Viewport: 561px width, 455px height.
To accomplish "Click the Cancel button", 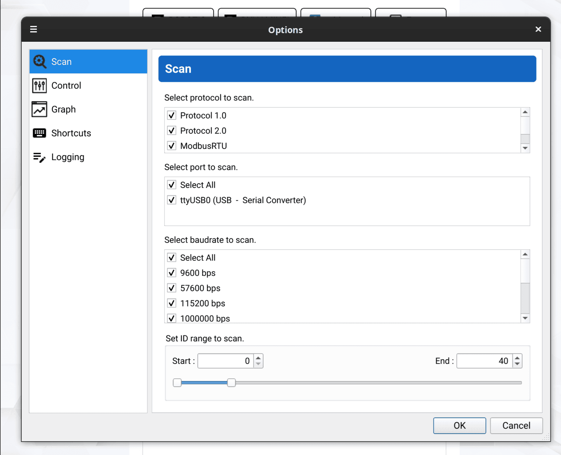I will (516, 426).
